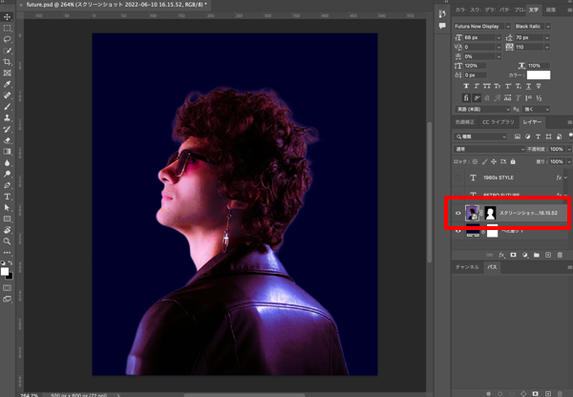Image resolution: width=573 pixels, height=397 pixels.
Task: Select the Pen tool
Action: pos(7,185)
